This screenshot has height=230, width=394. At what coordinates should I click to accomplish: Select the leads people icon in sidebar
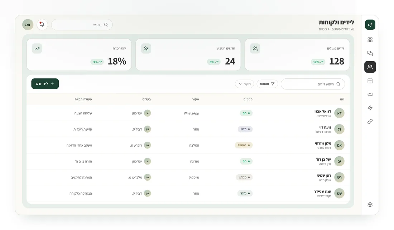(370, 67)
